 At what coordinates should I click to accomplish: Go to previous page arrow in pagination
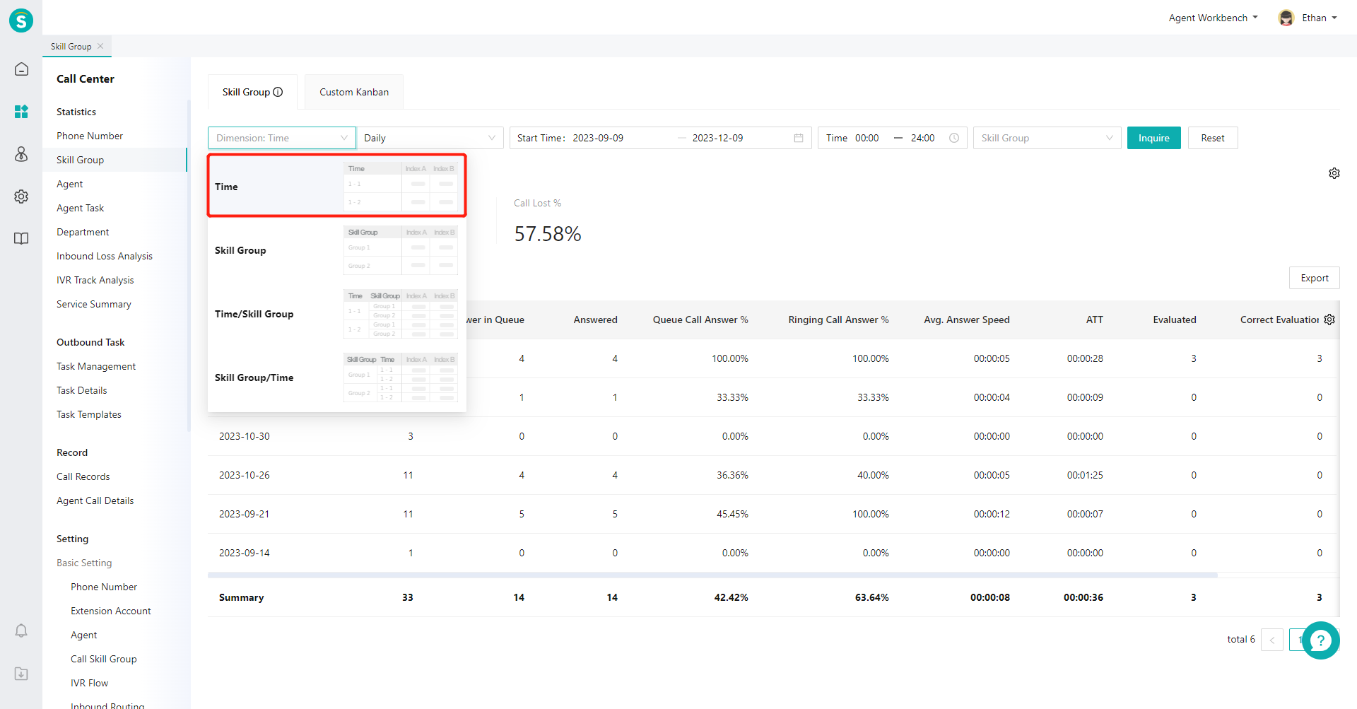coord(1272,640)
